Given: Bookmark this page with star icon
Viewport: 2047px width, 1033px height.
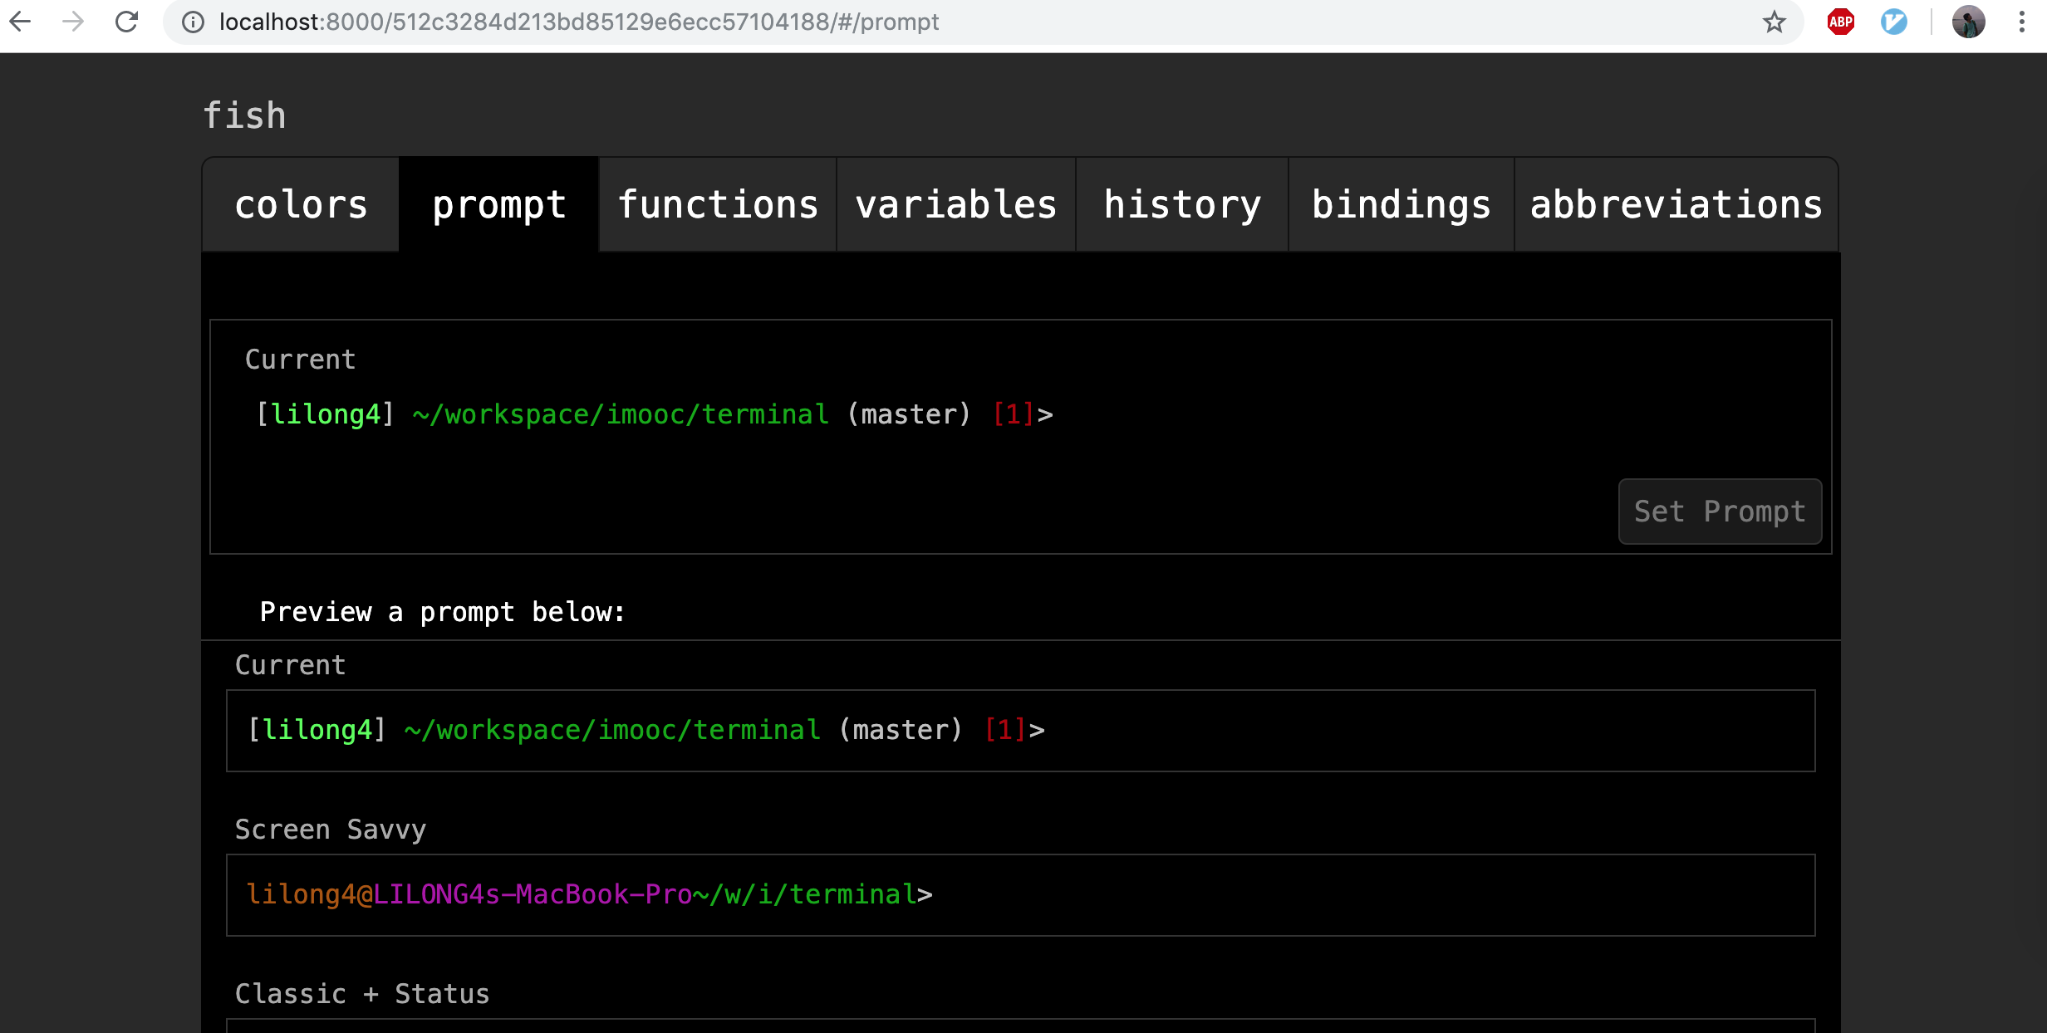Looking at the screenshot, I should coord(1774,22).
